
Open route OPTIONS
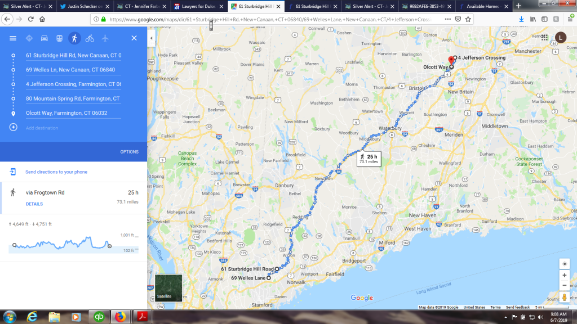129,152
